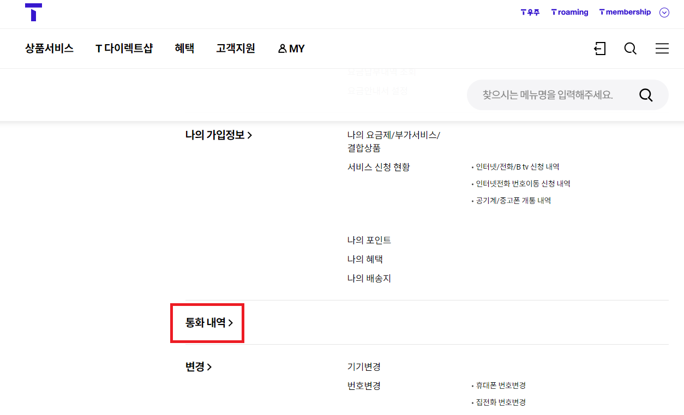The height and width of the screenshot is (415, 684).
Task: Open the 나의 혜택 link
Action: click(364, 258)
